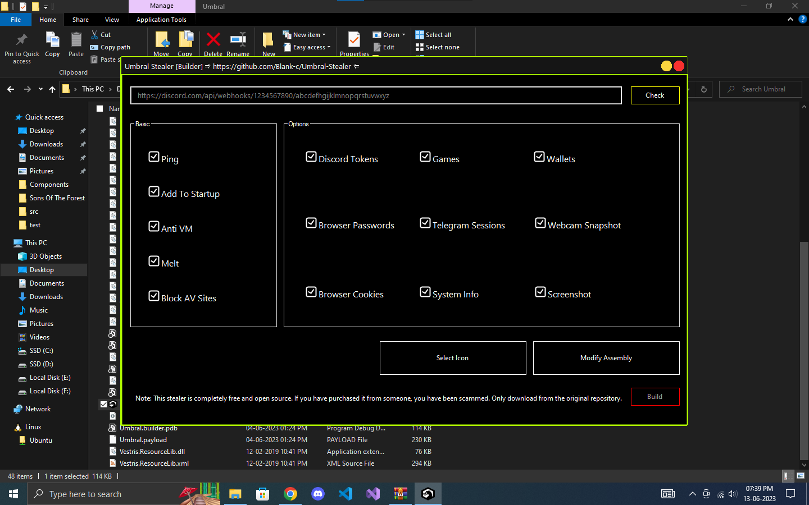Viewport: 809px width, 505px height.
Task: Click the Move to icon
Action: (161, 41)
